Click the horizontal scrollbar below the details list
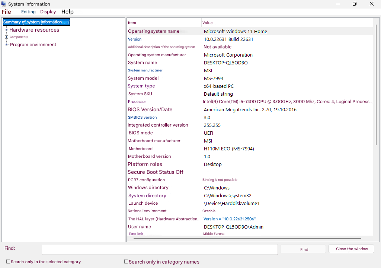Screen dimensions: 381x268 point(247,239)
